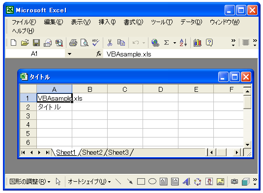
Task: Open Excel Help question mark icon
Action: (x=209, y=43)
